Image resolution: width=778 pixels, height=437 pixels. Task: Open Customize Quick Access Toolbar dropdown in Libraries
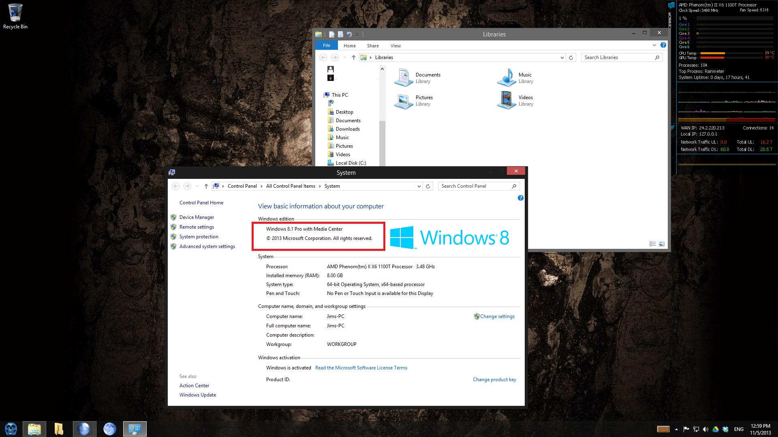pos(357,35)
